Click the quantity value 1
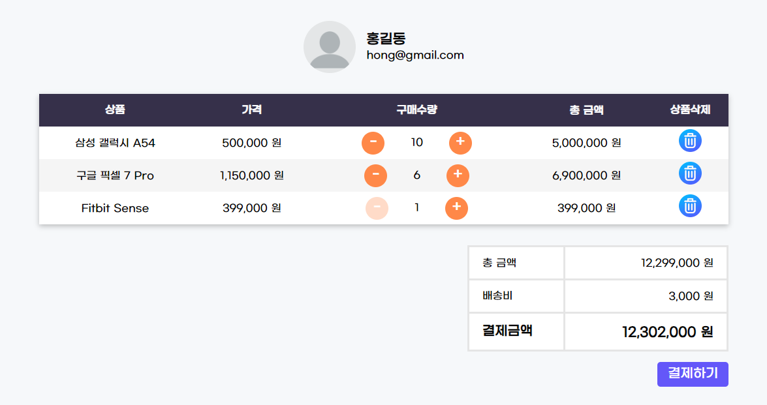The image size is (767, 405). pyautogui.click(x=416, y=207)
